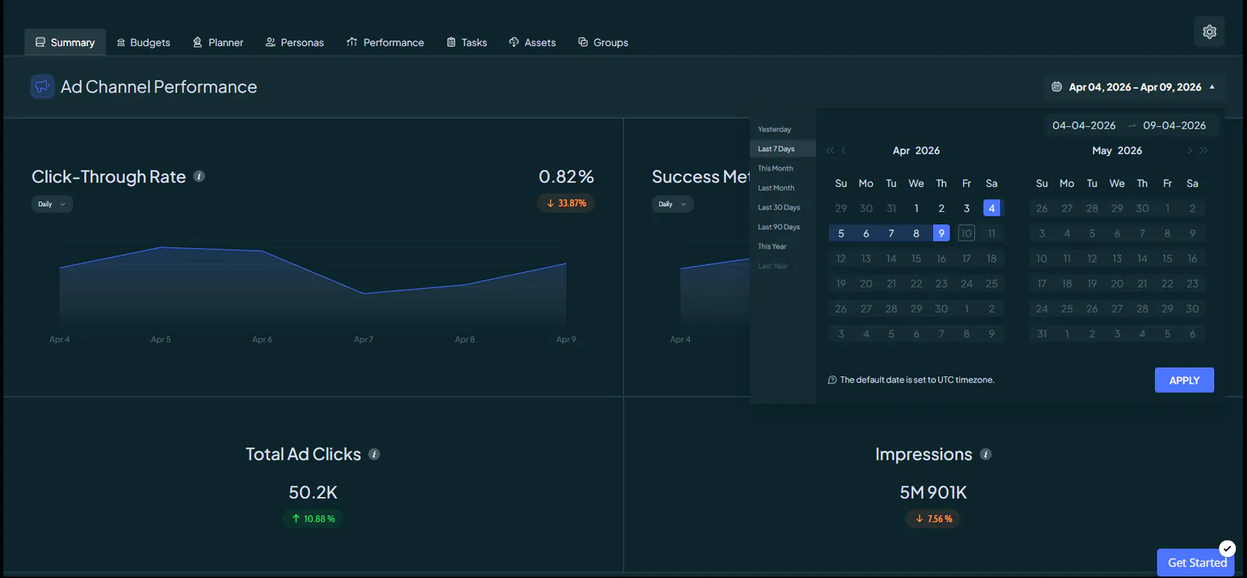Click the checkmark badge above Get Started
The height and width of the screenshot is (578, 1247).
(x=1228, y=548)
